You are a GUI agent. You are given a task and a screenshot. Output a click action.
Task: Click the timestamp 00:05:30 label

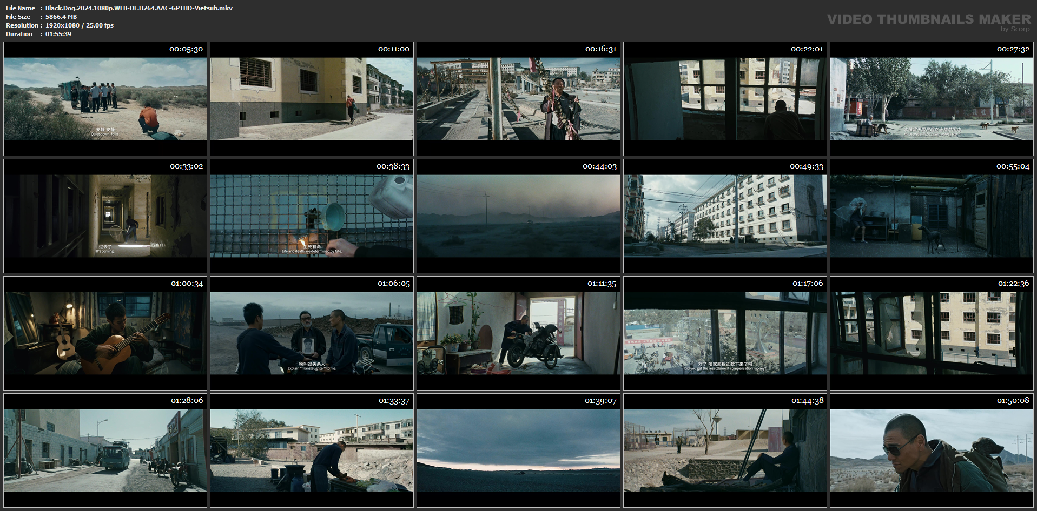(x=186, y=49)
